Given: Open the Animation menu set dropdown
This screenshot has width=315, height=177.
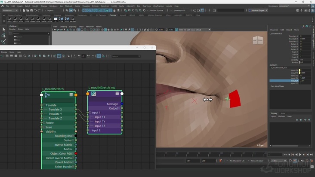Looking at the screenshot, I should tap(10, 10).
